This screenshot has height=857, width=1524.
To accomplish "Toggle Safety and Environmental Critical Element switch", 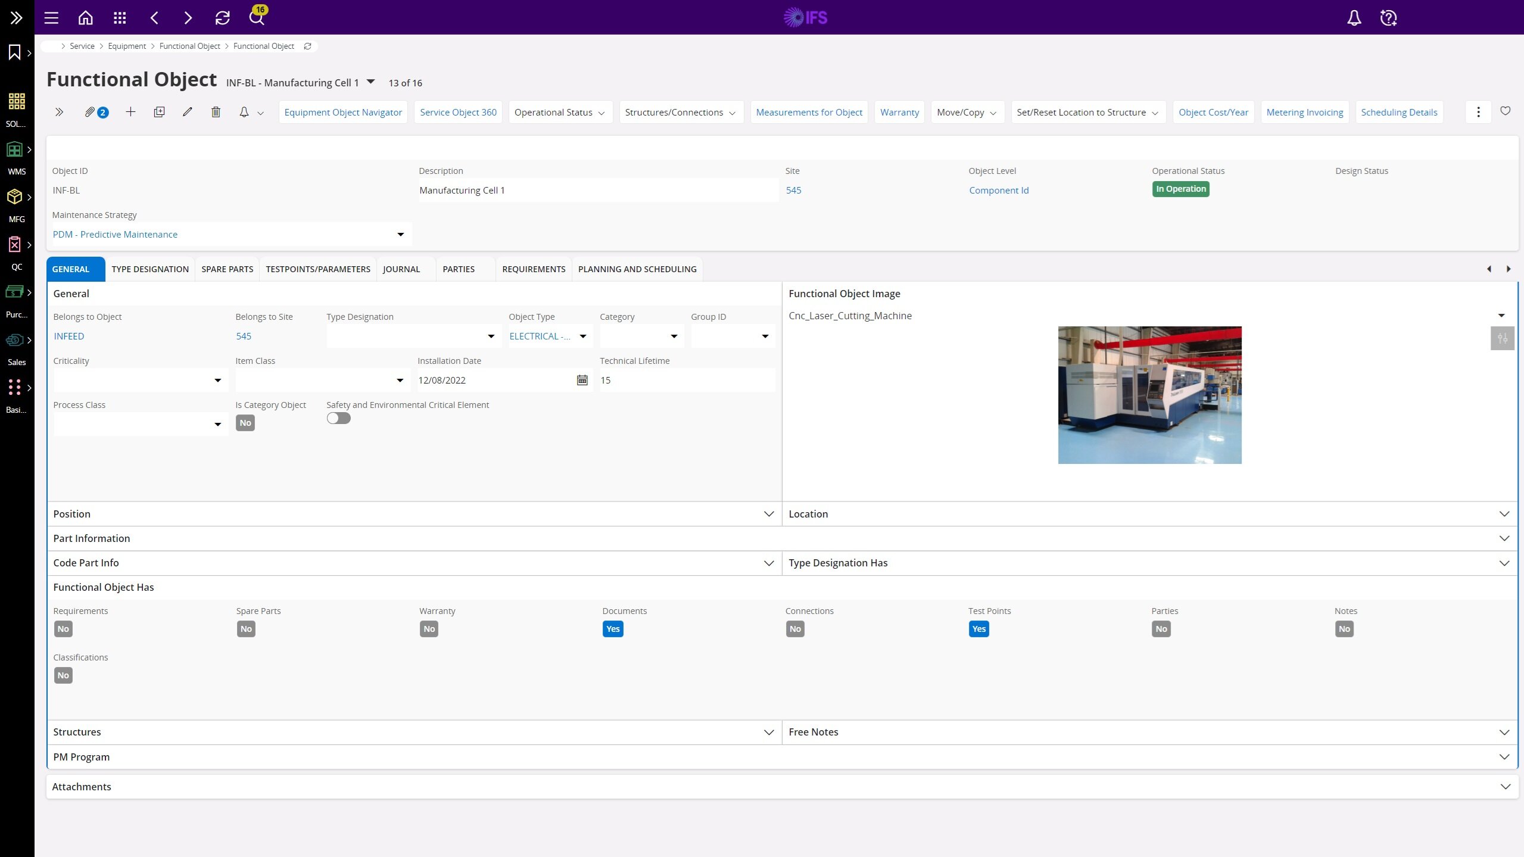I will 338,418.
